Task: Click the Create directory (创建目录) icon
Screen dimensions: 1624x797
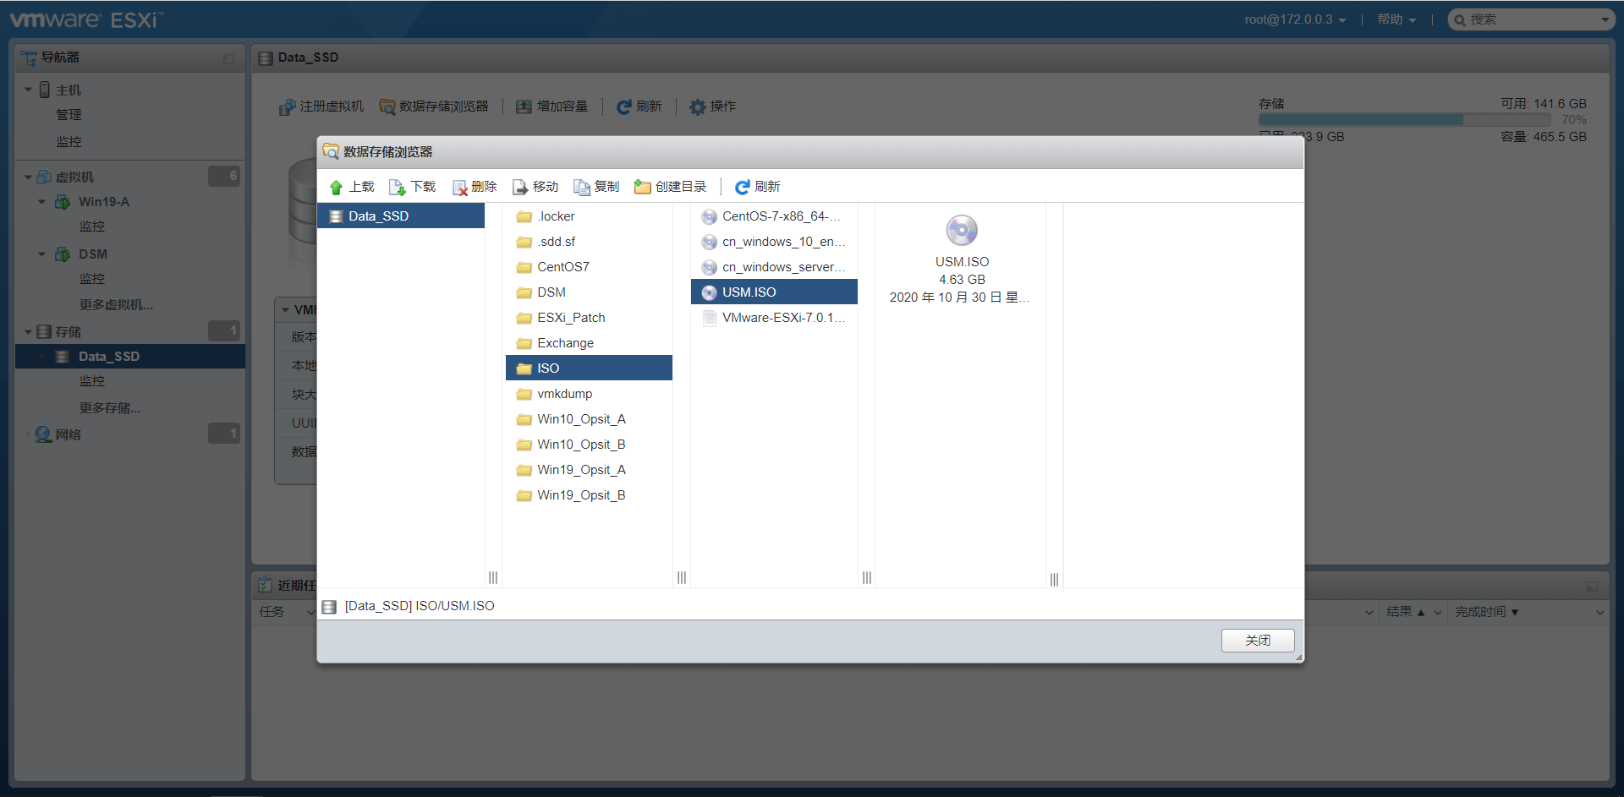Action: click(643, 187)
